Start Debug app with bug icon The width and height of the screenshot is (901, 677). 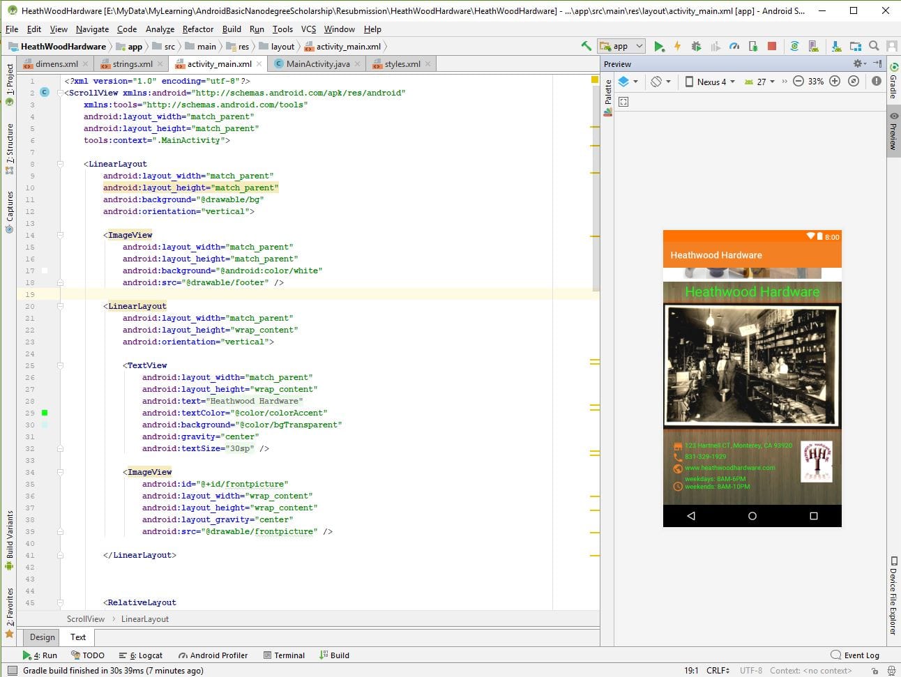coord(696,46)
